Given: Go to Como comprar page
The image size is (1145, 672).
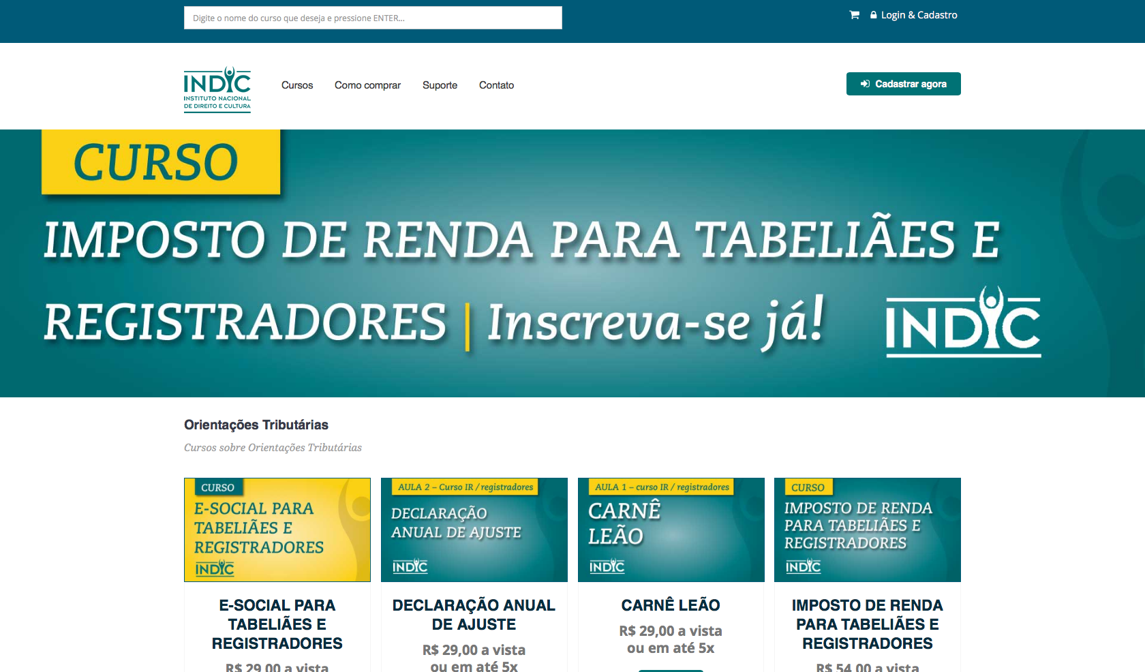Looking at the screenshot, I should coord(367,85).
